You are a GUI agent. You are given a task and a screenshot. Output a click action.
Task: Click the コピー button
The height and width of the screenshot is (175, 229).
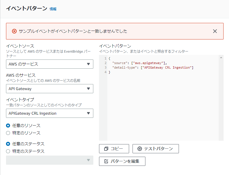coord(114,149)
